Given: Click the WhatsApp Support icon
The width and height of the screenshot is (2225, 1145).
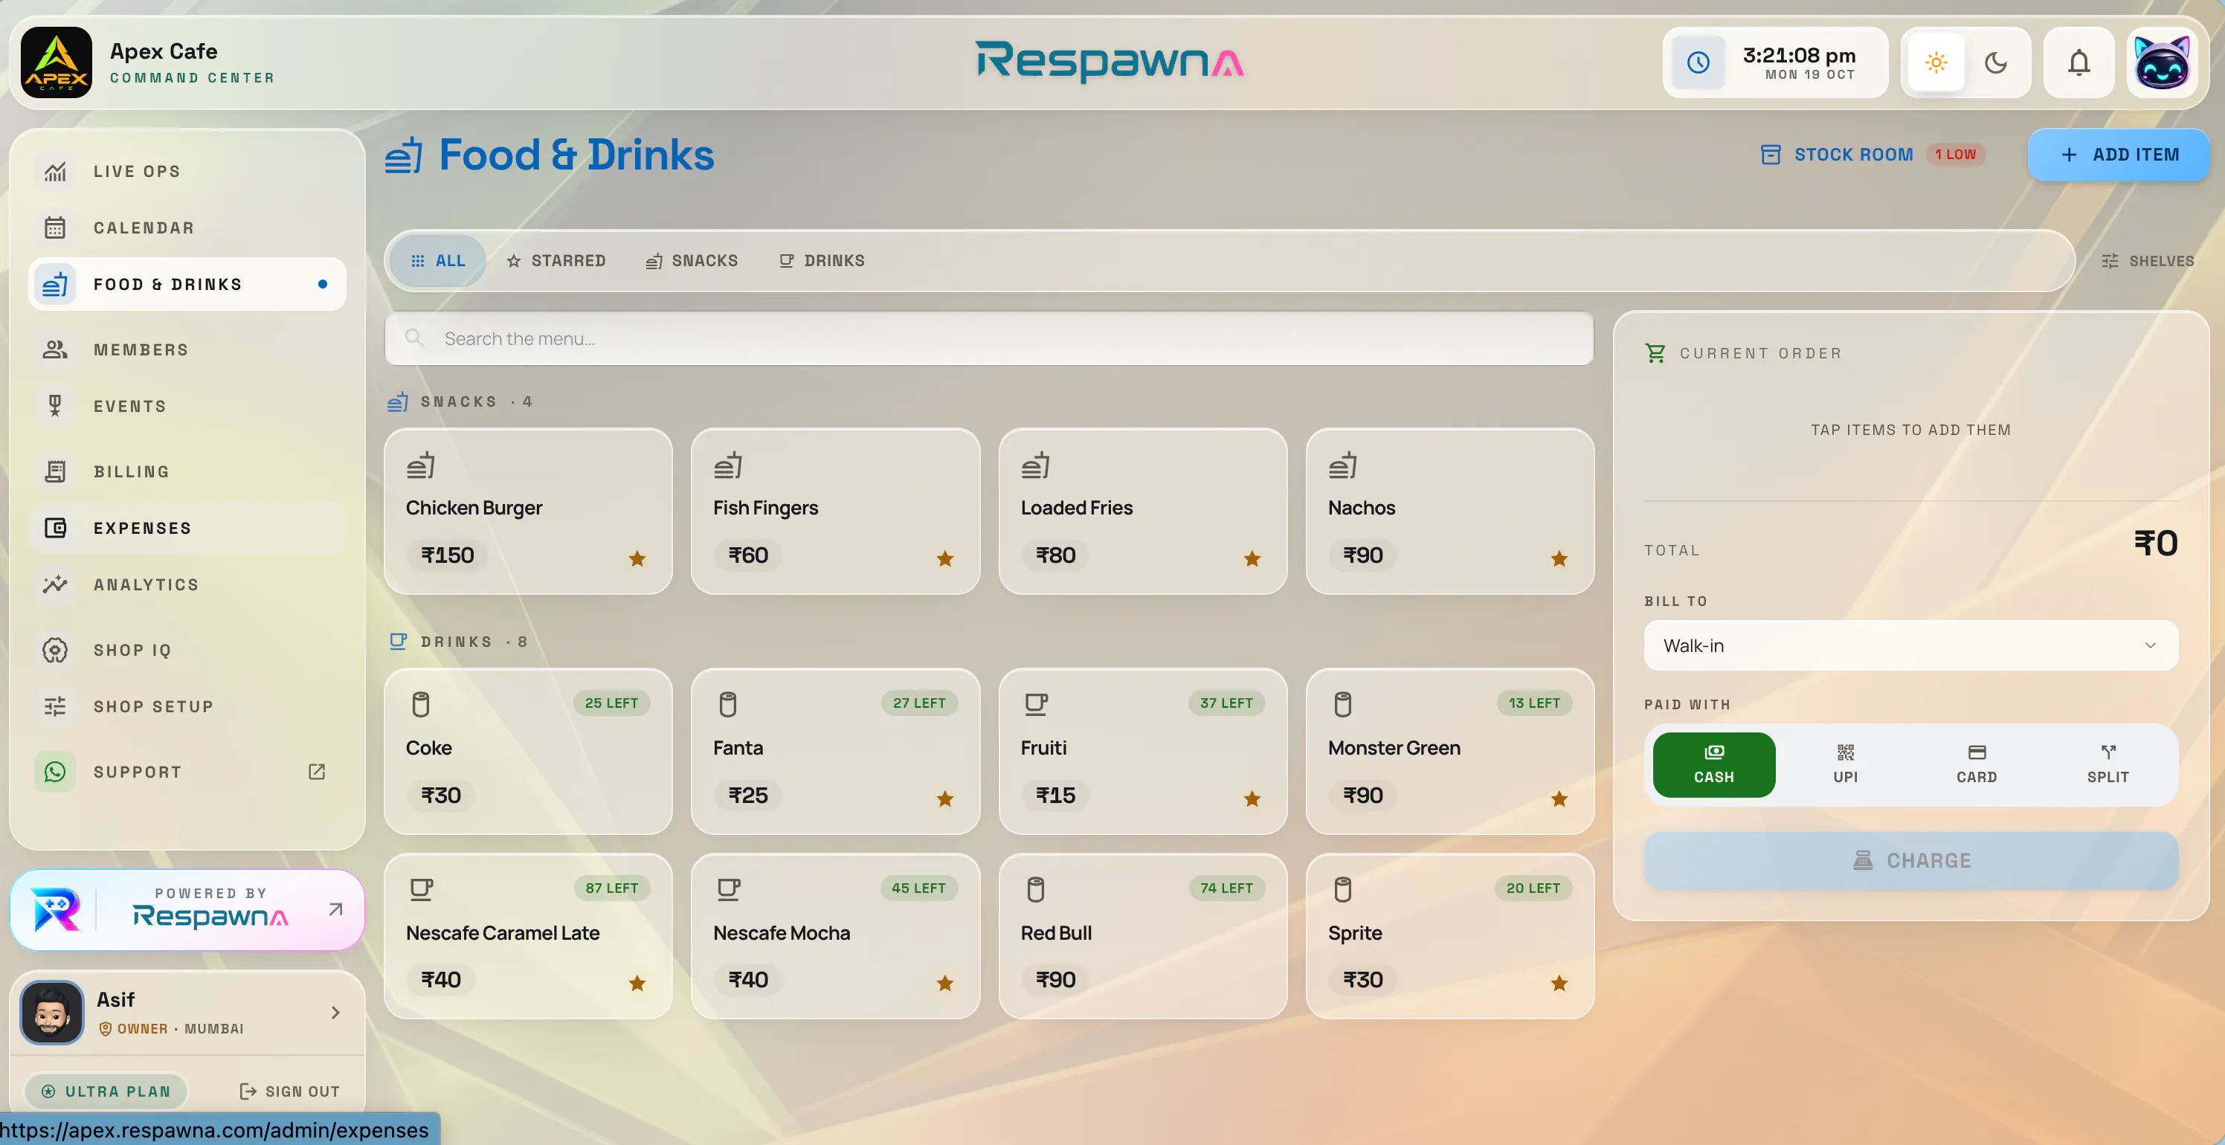Looking at the screenshot, I should pos(55,771).
